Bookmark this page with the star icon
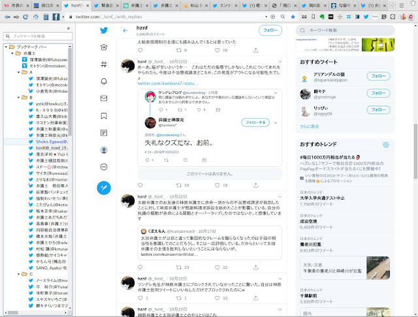Image resolution: width=418 pixels, height=317 pixels. point(293,17)
